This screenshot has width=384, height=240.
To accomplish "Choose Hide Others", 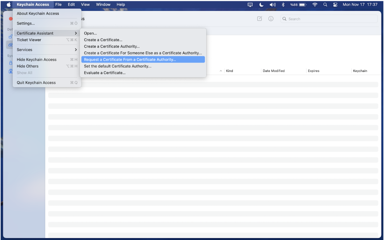I will coord(47,66).
